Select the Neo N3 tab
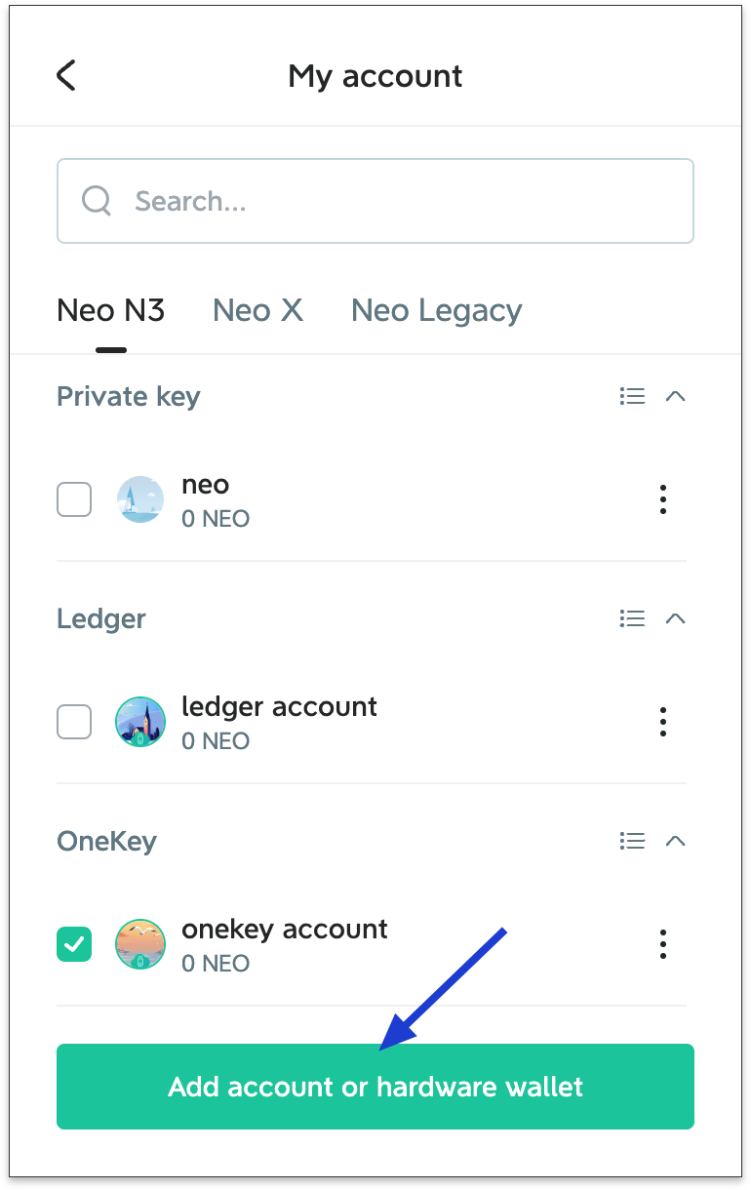The height and width of the screenshot is (1190, 751). click(x=110, y=310)
